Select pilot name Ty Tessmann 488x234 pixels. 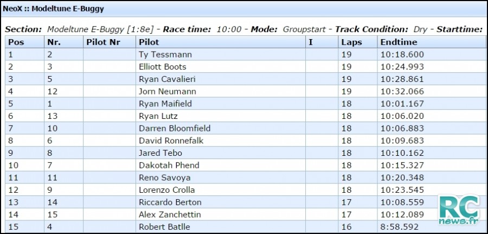point(165,54)
